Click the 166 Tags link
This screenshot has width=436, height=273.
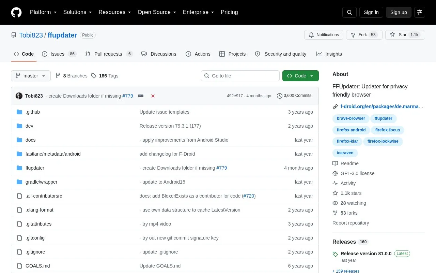(105, 76)
